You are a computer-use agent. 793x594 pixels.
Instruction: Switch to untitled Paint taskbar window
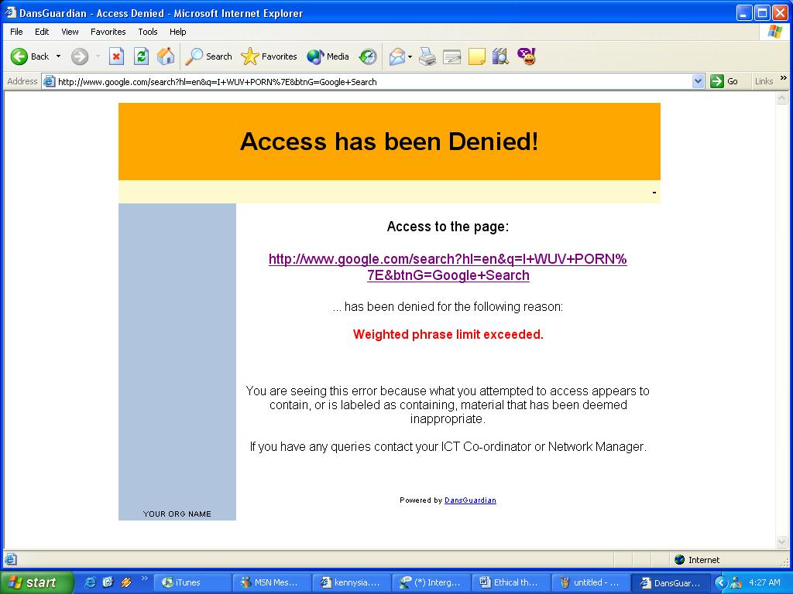coord(590,582)
